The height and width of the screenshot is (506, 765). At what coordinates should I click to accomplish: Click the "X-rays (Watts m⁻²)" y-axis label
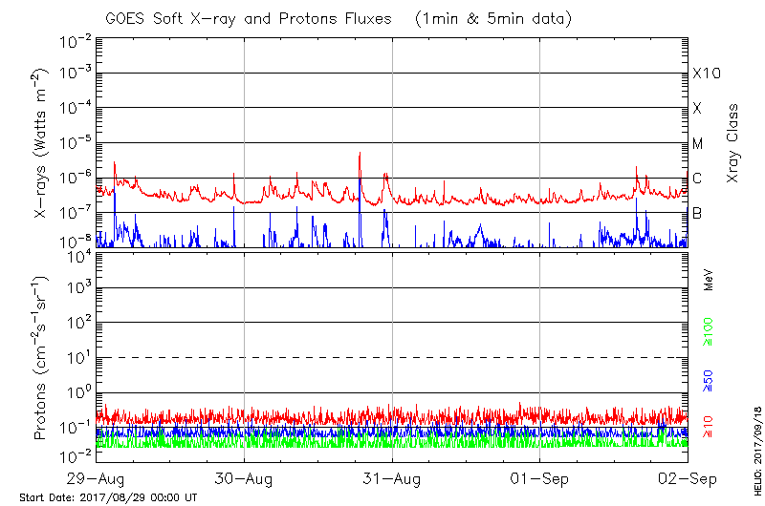click(42, 143)
